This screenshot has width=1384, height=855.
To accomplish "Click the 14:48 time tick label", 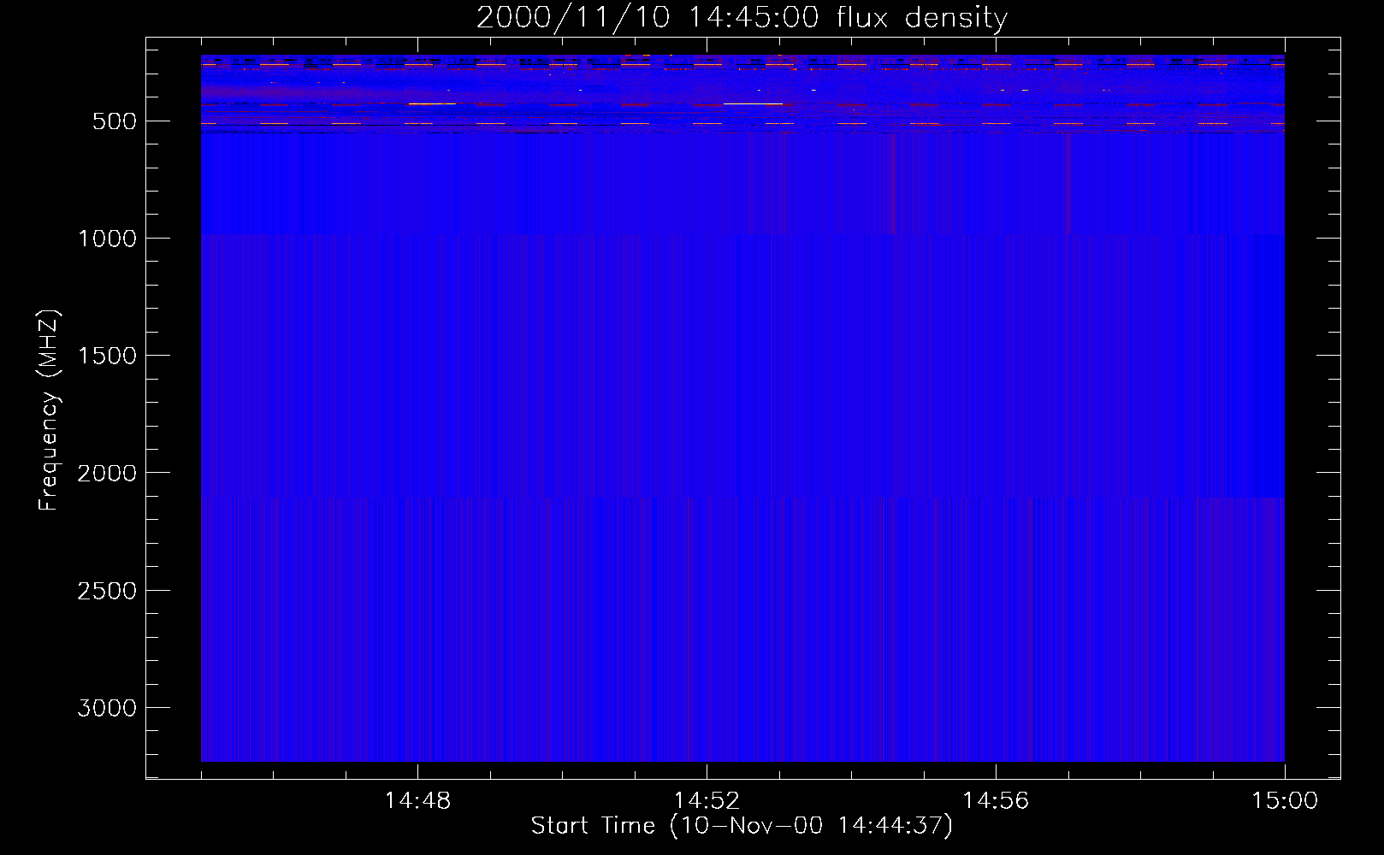I will pyautogui.click(x=417, y=801).
